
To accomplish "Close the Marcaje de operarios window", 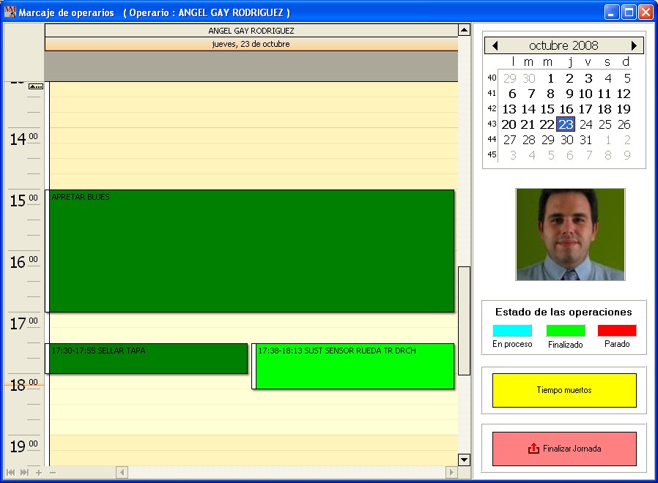I will (x=646, y=12).
